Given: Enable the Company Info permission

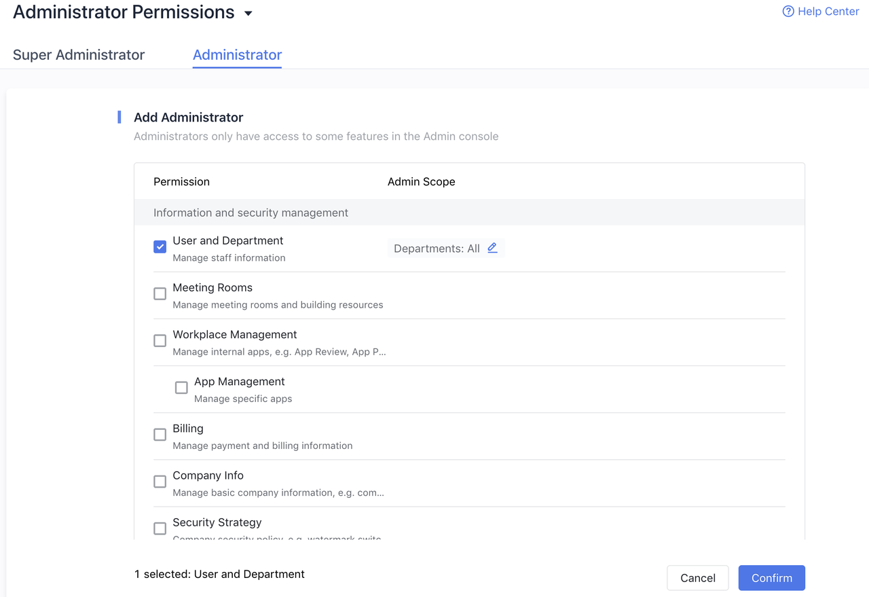Looking at the screenshot, I should click(x=160, y=481).
